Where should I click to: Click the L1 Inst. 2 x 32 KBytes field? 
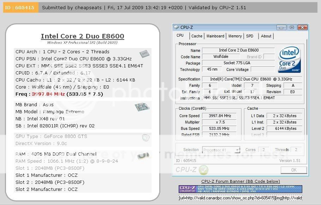pos(284,122)
